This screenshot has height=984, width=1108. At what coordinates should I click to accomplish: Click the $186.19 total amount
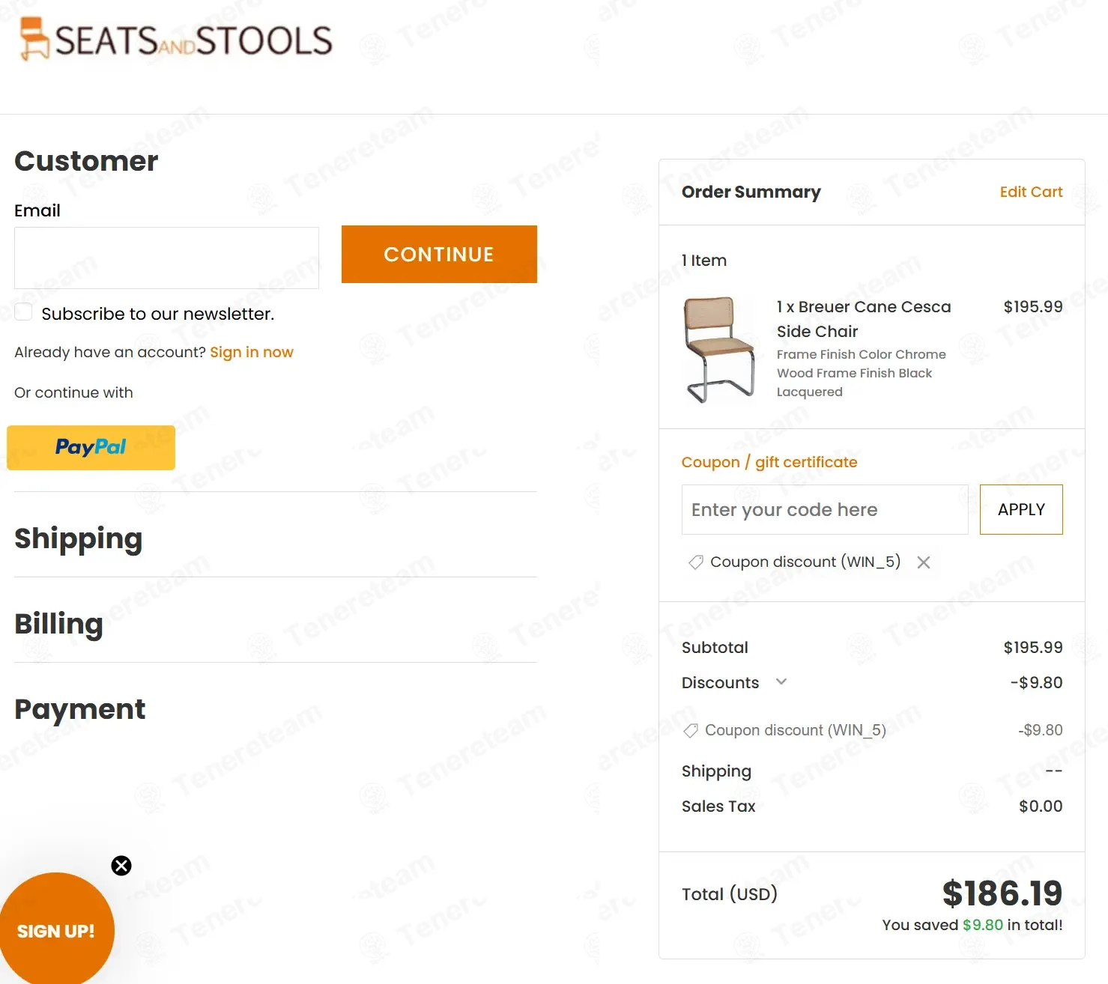click(x=1002, y=893)
